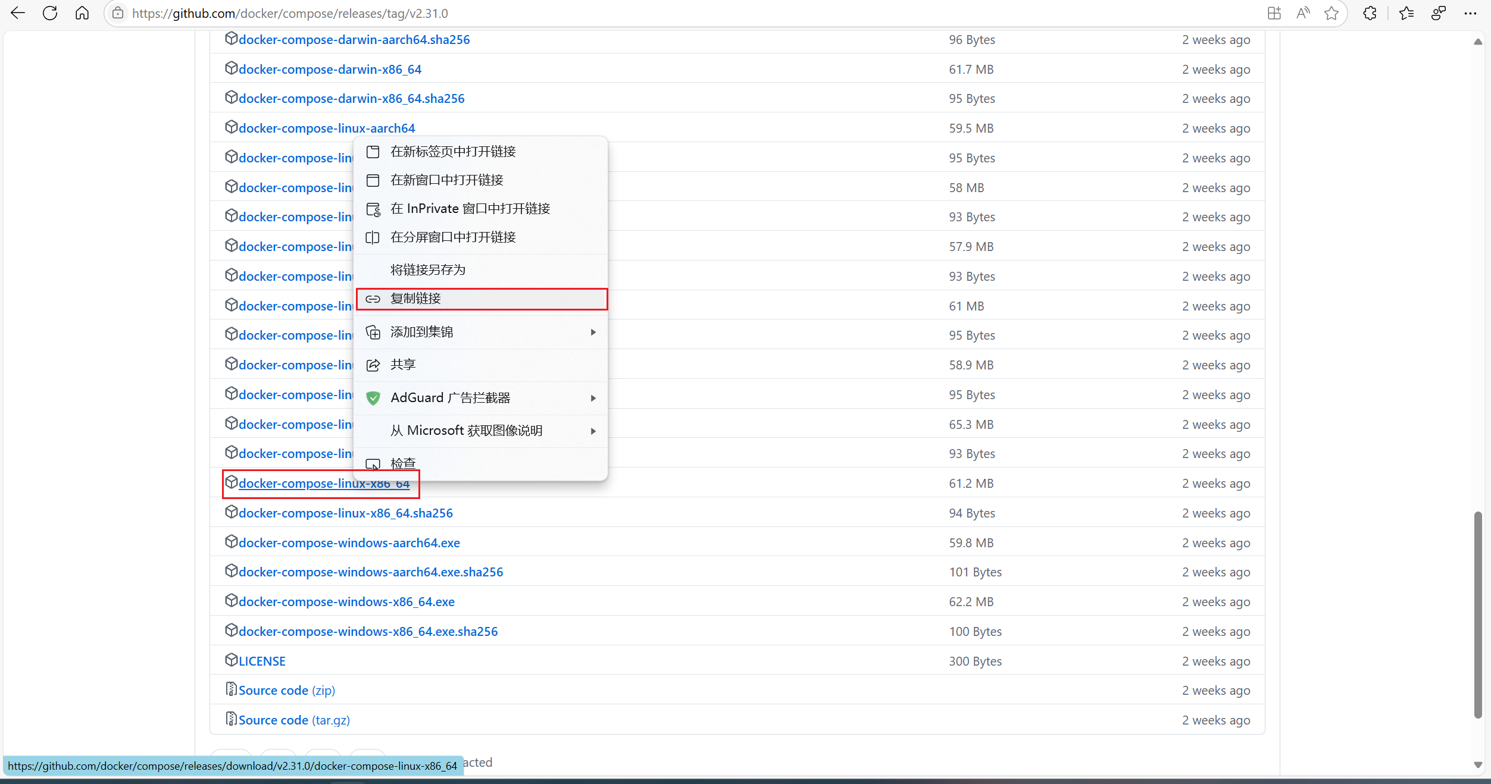Viewport: 1491px width, 784px height.
Task: Click the package icon beside docker-compose-windows-x86_64.exe
Action: (x=231, y=601)
